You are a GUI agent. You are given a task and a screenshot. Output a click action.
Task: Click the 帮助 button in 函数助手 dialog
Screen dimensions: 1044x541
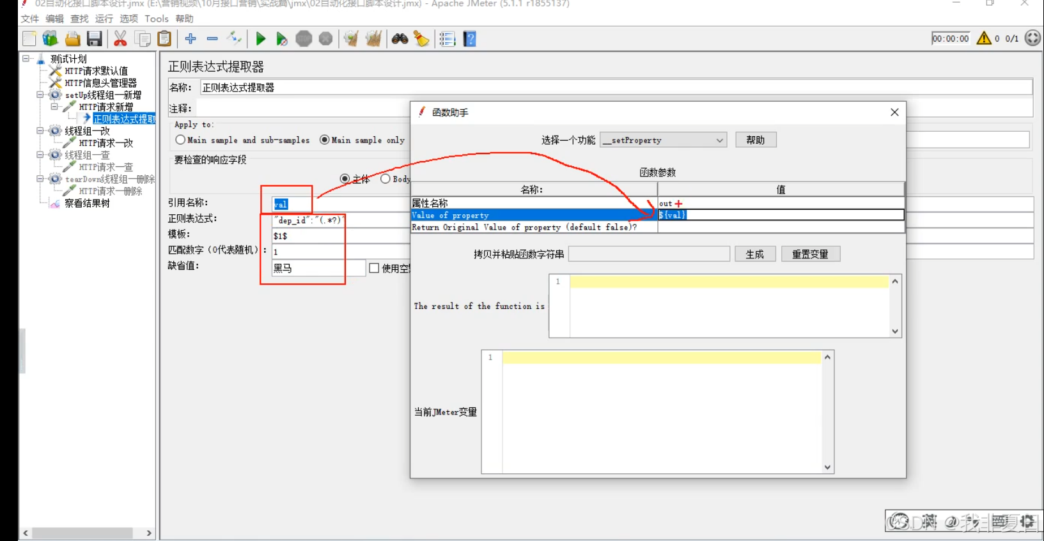[756, 140]
